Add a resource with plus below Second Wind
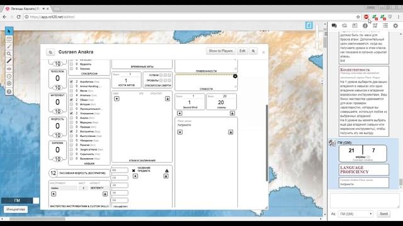403x226 pixels. pos(179,113)
